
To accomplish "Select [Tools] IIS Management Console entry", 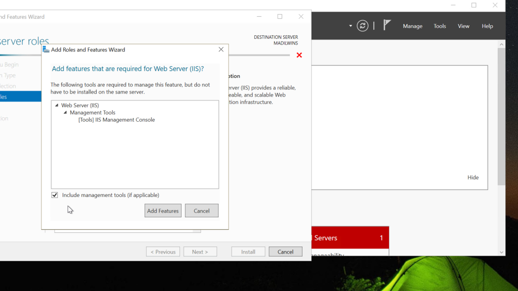I will point(117,120).
